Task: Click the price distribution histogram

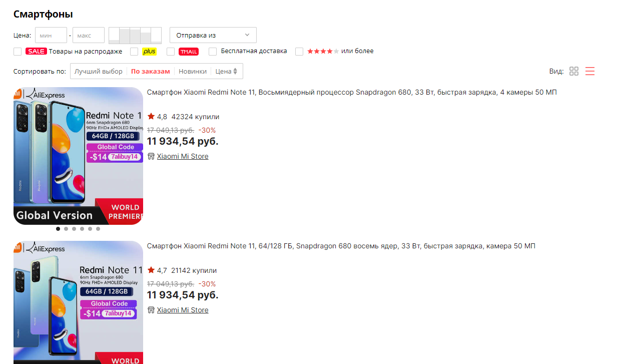Action: (x=135, y=35)
